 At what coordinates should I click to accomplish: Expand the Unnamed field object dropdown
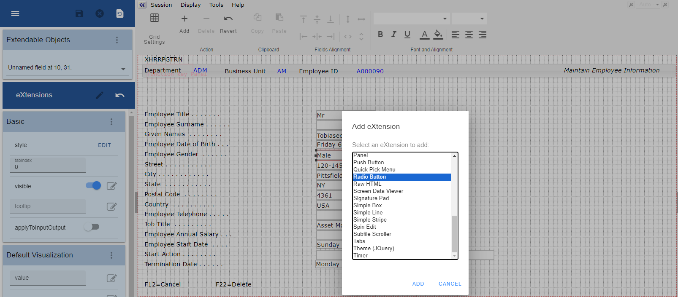123,69
